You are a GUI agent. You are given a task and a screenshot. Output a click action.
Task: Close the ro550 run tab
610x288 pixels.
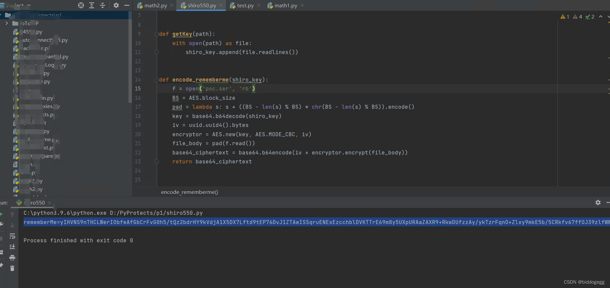pos(49,202)
